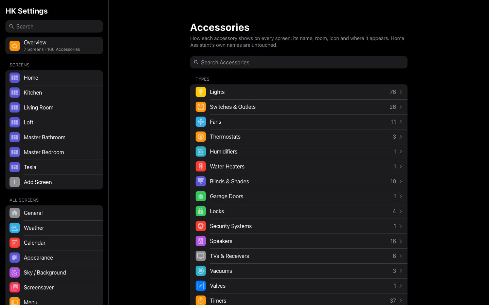Focus the Search Accessories field
489x305 pixels.
tap(299, 62)
